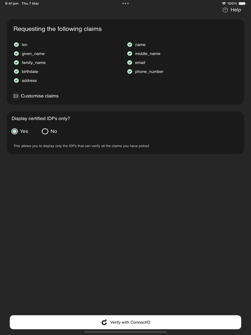Open the Customise claims sliders icon
This screenshot has width=251, height=335.
tap(16, 96)
